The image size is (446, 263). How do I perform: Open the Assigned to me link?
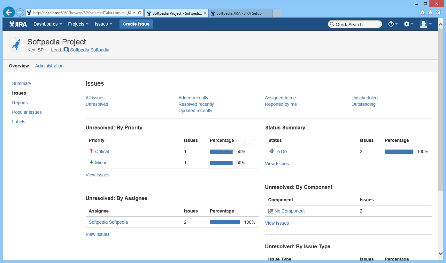280,98
